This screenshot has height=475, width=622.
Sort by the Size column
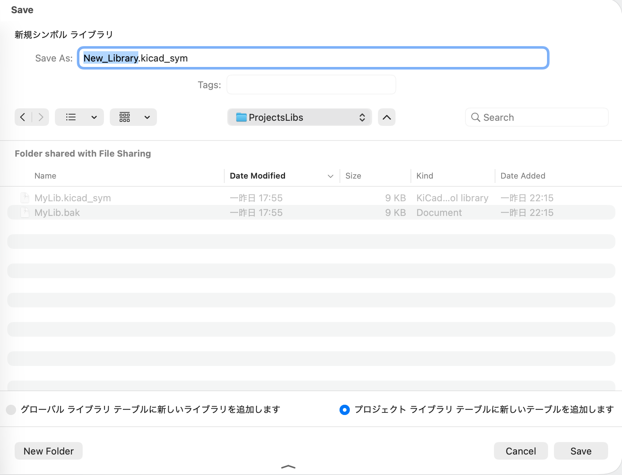[x=353, y=176]
